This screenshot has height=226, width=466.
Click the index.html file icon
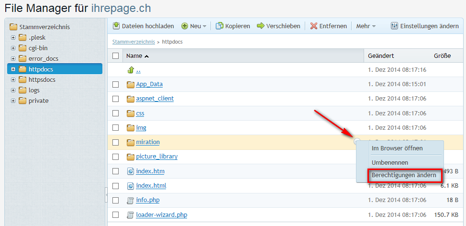[131, 186]
